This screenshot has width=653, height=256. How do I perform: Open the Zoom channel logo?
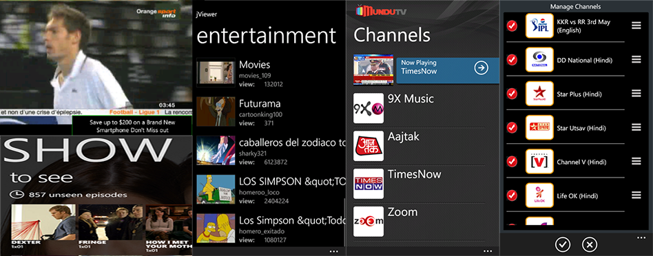[368, 222]
